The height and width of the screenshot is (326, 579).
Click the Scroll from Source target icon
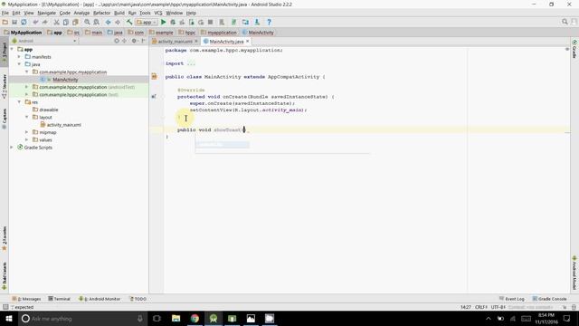[117, 41]
